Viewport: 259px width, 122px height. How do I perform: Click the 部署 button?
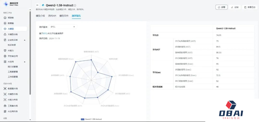221,7
